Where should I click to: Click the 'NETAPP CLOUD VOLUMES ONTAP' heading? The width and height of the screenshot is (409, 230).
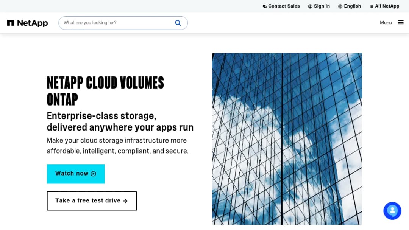coord(105,91)
